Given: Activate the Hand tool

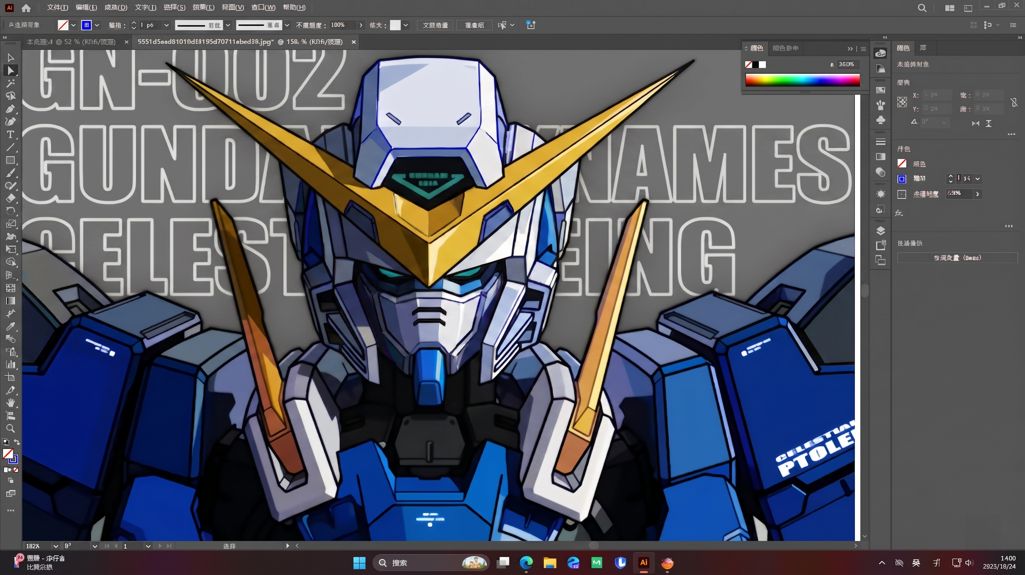Looking at the screenshot, I should 11,403.
